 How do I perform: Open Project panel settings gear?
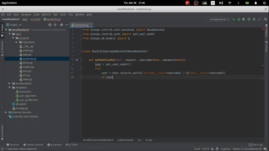(x=61, y=25)
